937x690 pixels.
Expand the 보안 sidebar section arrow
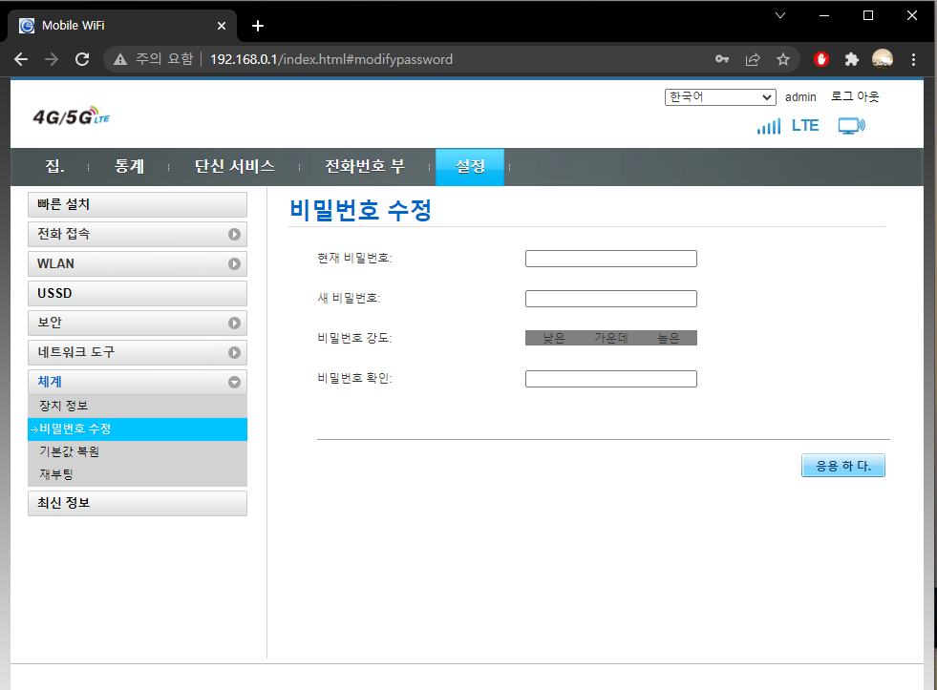(x=234, y=323)
